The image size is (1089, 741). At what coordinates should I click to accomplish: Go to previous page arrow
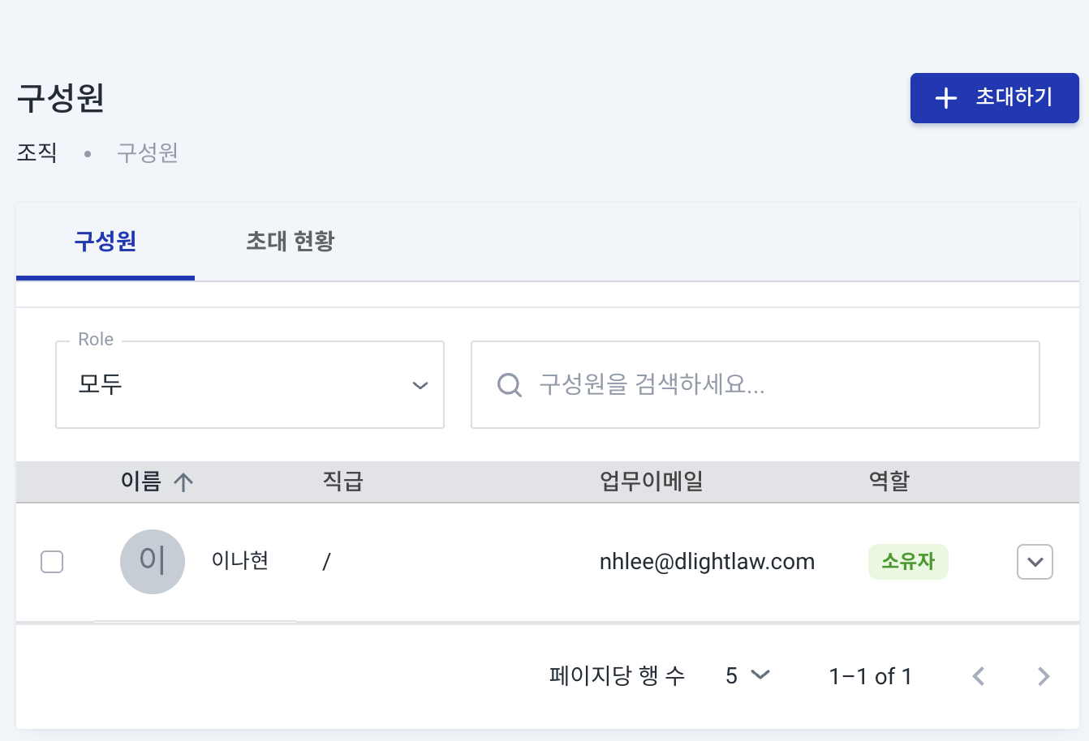click(979, 676)
